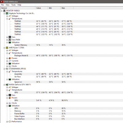Click the ST2000DM008 hard drive icon
The width and height of the screenshot is (123, 123).
point(7,69)
